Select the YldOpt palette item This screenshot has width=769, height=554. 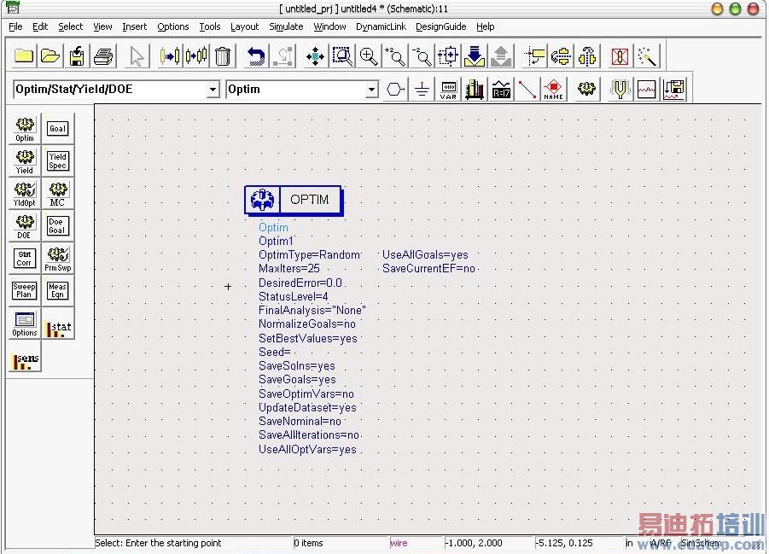pyautogui.click(x=25, y=194)
